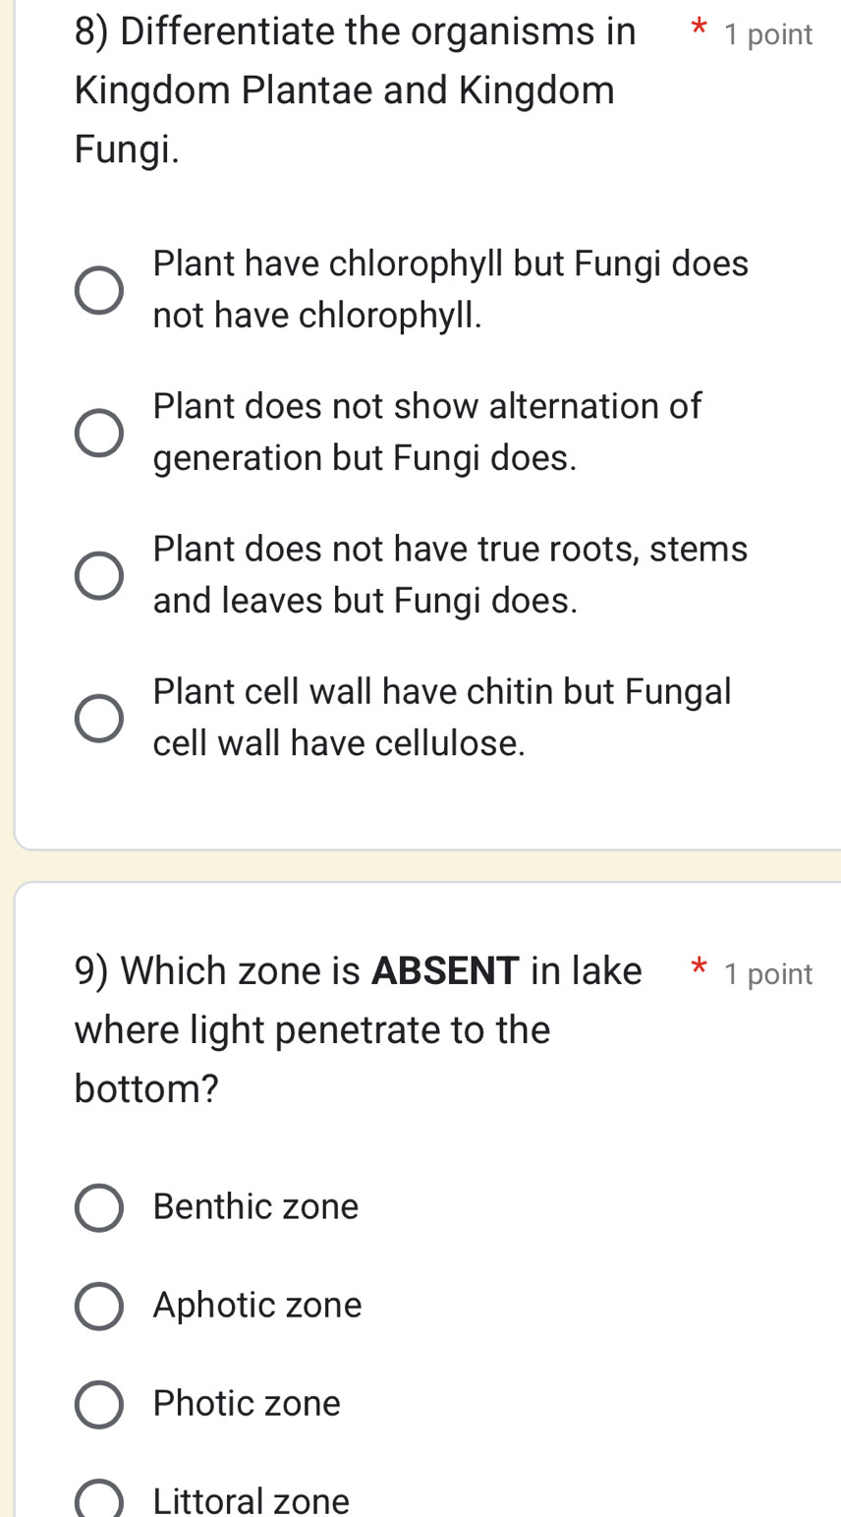Click the "Littoral zone" answer text

tap(252, 1501)
